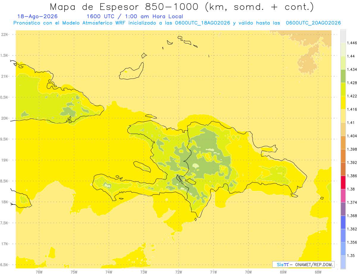Click the latitude label "18N"
This screenshot has height=276, width=357.
[x=5, y=202]
